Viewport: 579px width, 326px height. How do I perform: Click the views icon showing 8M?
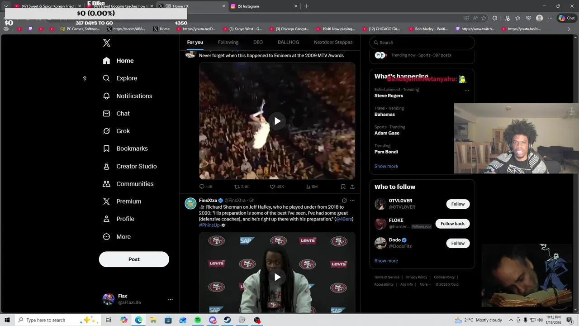308,187
